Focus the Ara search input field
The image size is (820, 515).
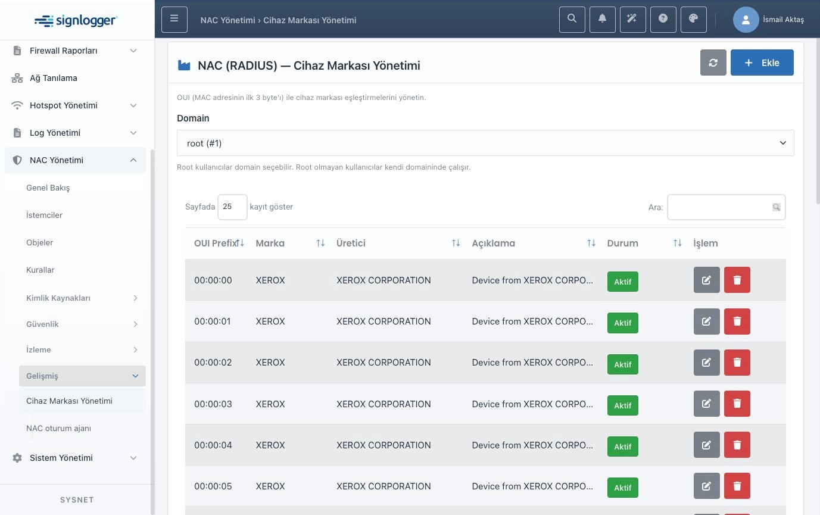coord(726,207)
